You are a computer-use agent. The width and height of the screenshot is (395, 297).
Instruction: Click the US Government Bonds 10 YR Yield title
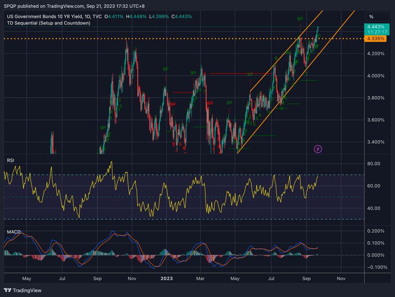[x=54, y=17]
